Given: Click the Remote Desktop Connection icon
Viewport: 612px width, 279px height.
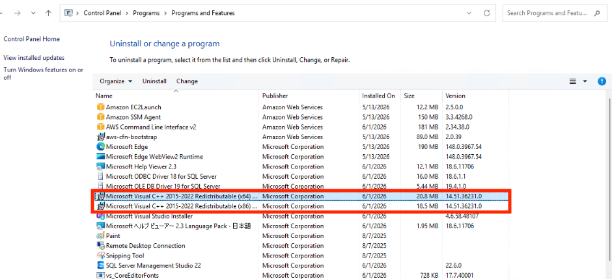Looking at the screenshot, I should pyautogui.click(x=101, y=246).
